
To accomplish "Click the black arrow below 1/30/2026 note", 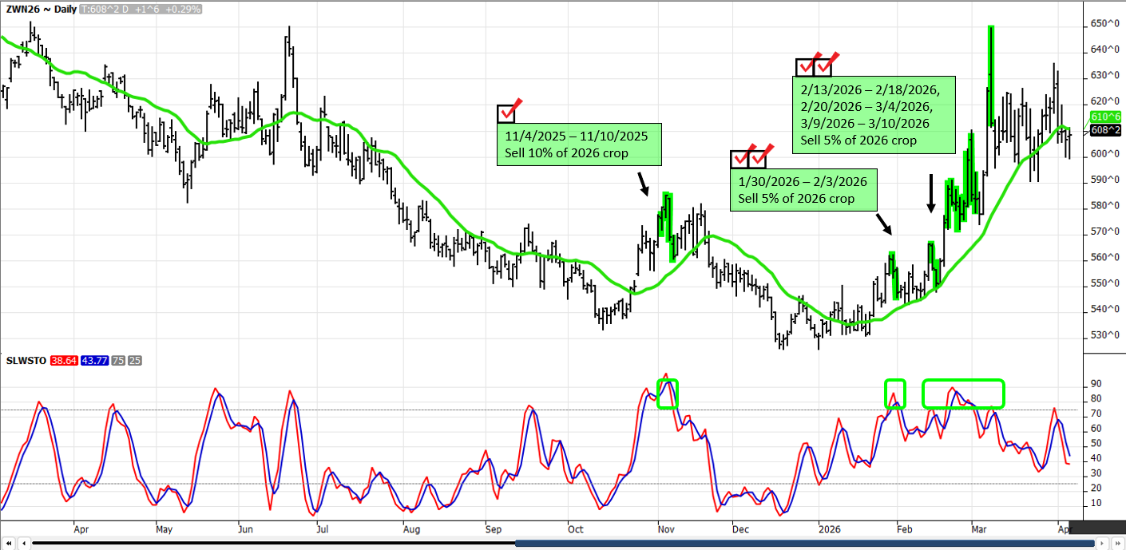I will (884, 223).
